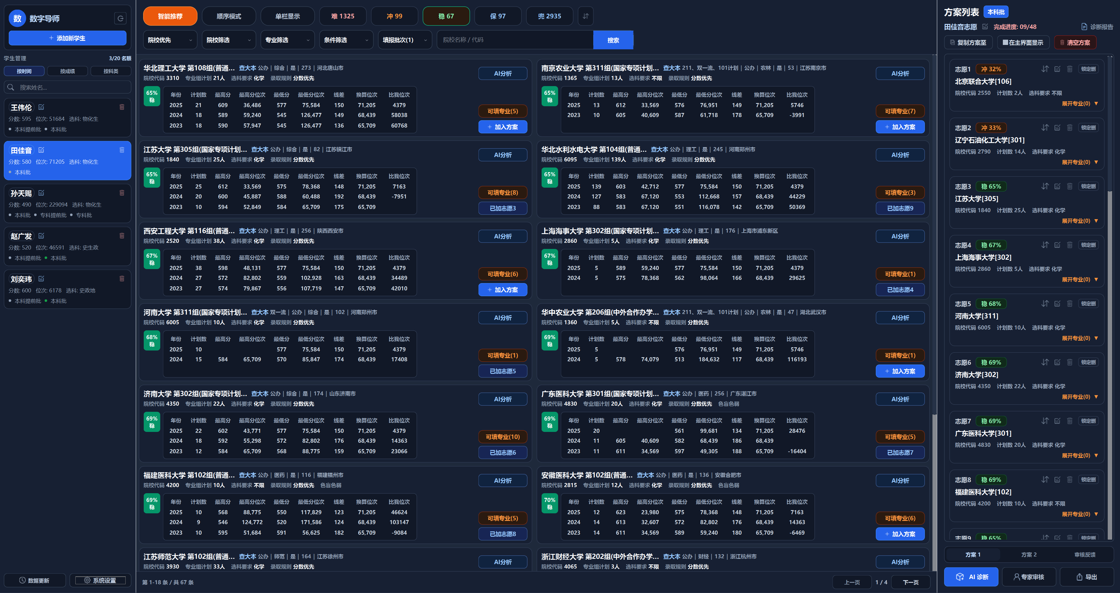Open the 审核反馈 tab
This screenshot has width=1120, height=593.
(x=1085, y=554)
